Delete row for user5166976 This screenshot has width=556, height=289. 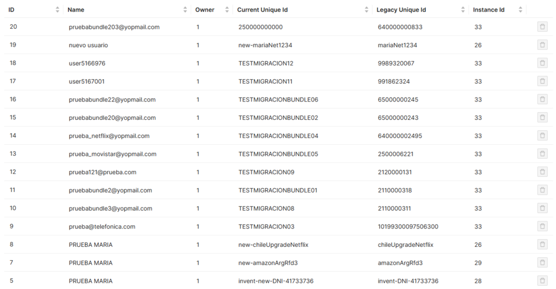(542, 63)
